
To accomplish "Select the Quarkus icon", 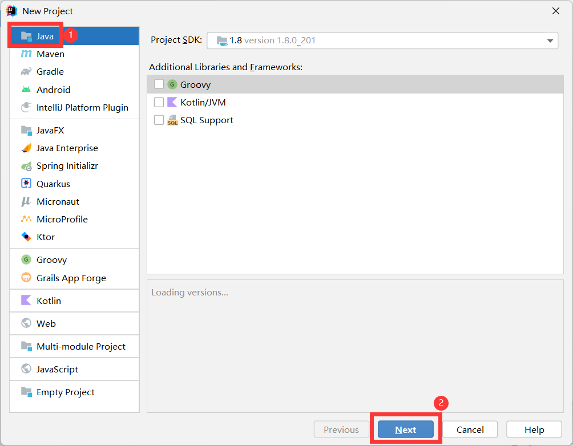I will (x=26, y=184).
